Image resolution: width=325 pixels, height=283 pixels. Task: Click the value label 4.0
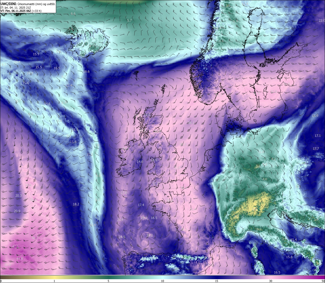265,179
